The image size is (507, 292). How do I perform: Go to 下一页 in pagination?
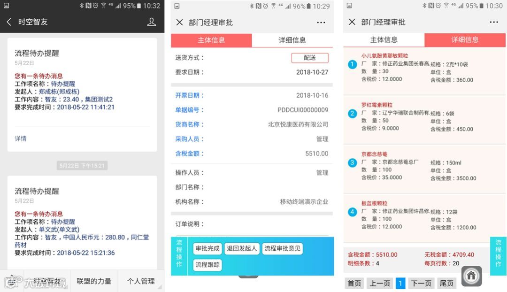pos(421,283)
